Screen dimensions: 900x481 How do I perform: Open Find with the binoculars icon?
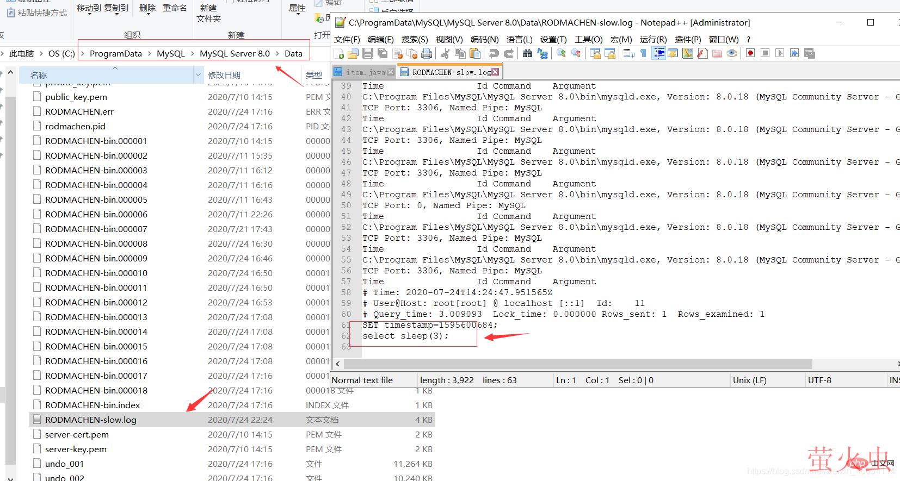tap(527, 53)
